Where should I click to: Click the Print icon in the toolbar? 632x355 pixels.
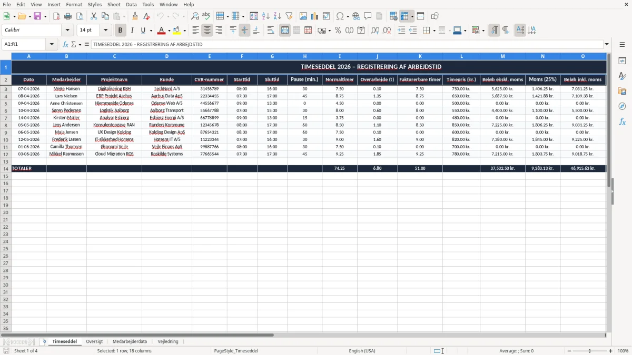click(x=68, y=16)
